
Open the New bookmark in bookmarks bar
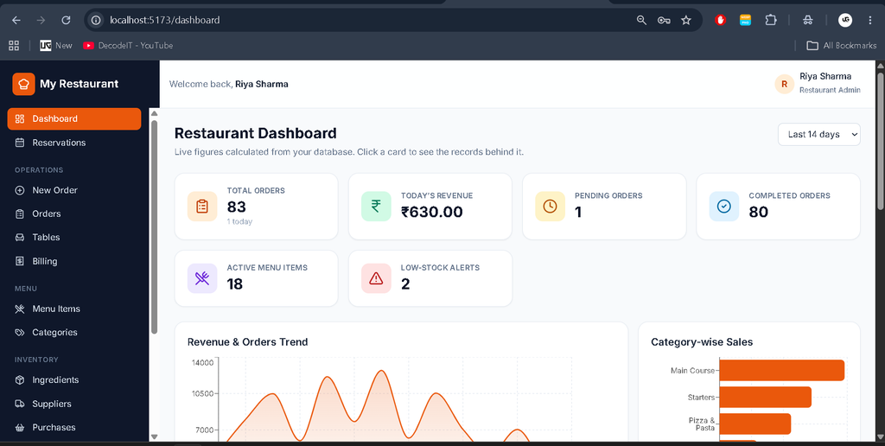(56, 46)
